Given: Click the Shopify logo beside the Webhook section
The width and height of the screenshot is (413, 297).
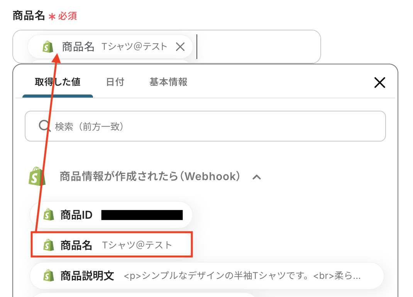Looking at the screenshot, I should pyautogui.click(x=37, y=177).
